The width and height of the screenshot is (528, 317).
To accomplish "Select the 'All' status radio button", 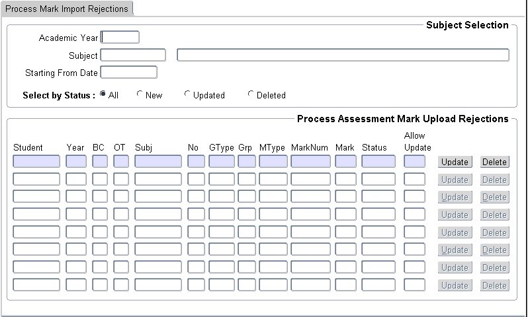I will (x=103, y=94).
